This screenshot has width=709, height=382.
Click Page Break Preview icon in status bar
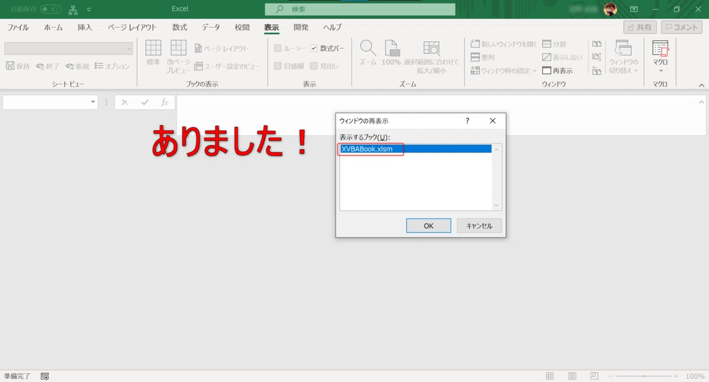click(x=594, y=376)
